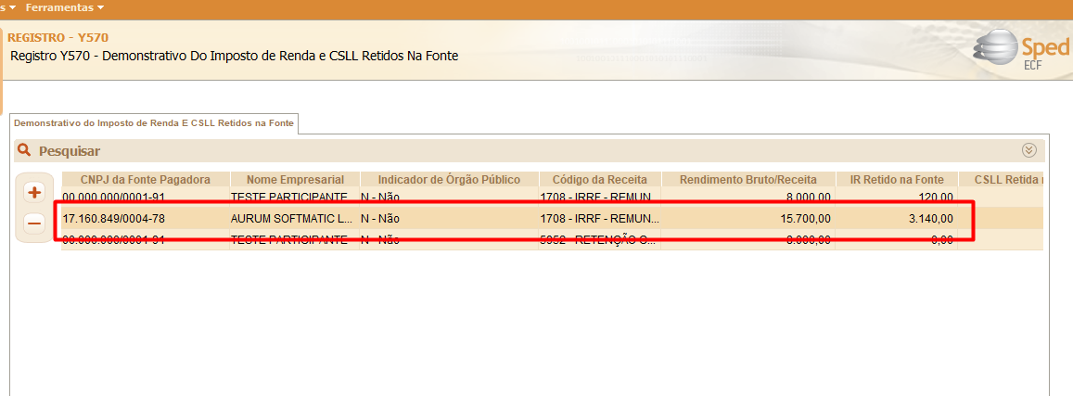The width and height of the screenshot is (1073, 396).
Task: Sort by CNPJ da Fonte Pagadora column
Action: [x=145, y=179]
